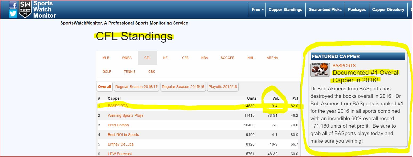Go to Guaranteed Picks page

coord(325,10)
